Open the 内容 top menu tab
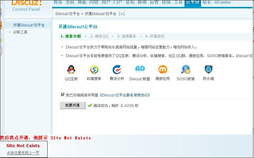Image resolution: width=254 pixels, height=158 pixels. [x=94, y=2]
